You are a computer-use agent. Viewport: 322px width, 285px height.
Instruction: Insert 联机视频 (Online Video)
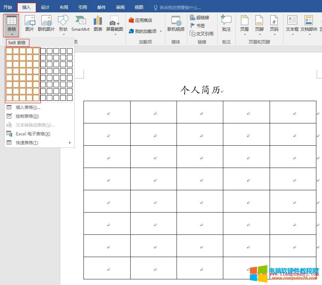coord(176,25)
